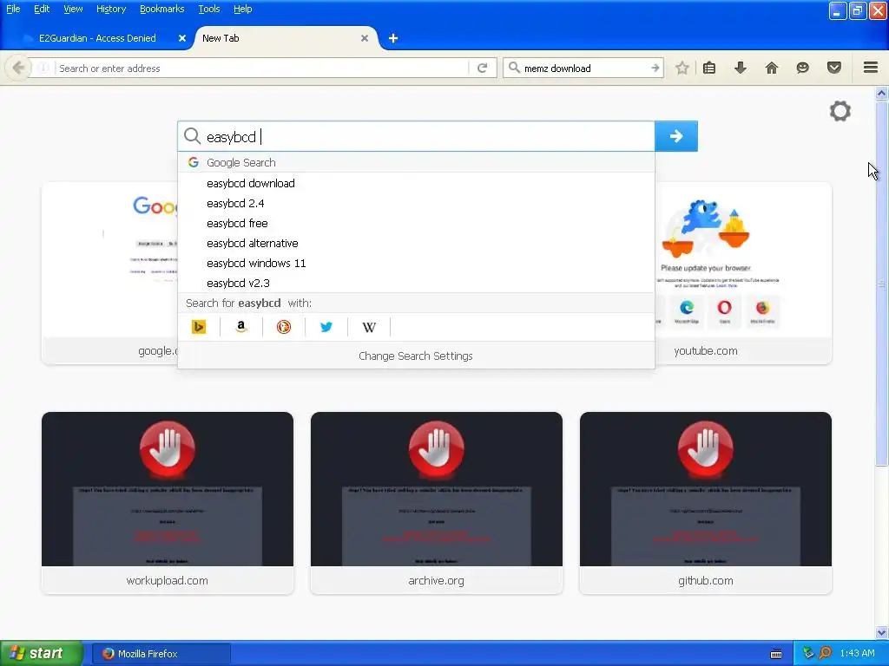This screenshot has height=666, width=889.
Task: Open the archive.org tile
Action: (x=437, y=503)
